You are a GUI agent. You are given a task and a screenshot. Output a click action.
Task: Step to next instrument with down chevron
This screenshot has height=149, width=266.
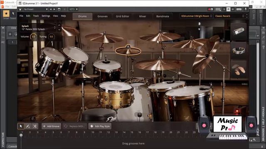[x=59, y=29]
